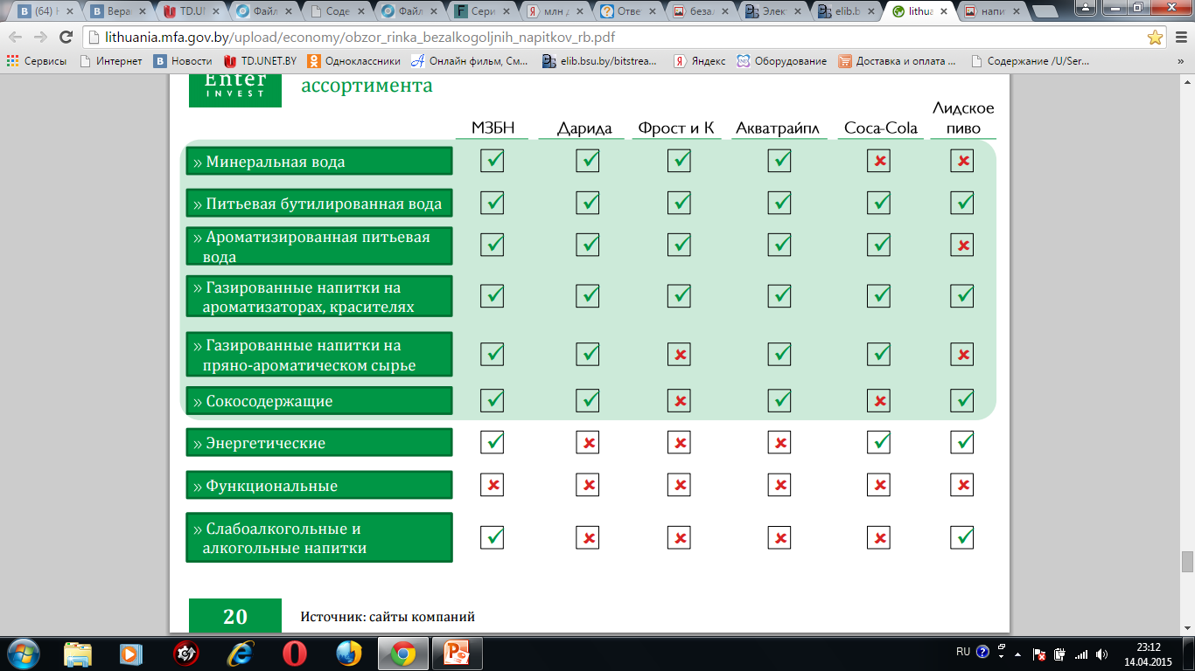Click Фрост и К cross for Сокосодержащие
1195x671 pixels.
(x=679, y=400)
